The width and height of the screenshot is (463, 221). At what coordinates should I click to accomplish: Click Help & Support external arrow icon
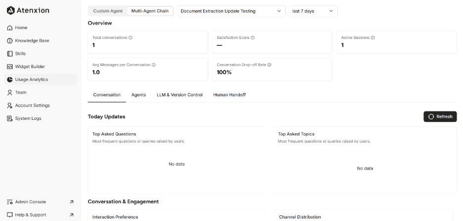(x=71, y=215)
